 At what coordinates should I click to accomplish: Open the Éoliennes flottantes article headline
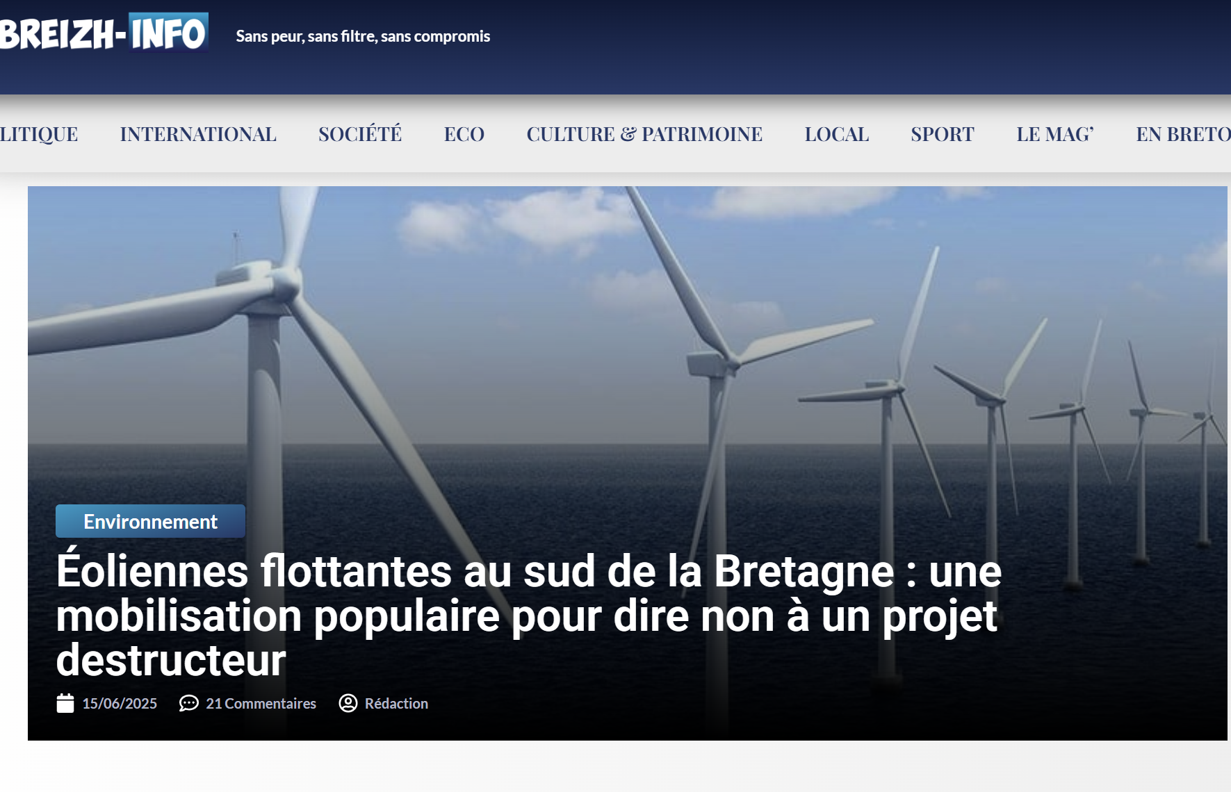(x=528, y=616)
